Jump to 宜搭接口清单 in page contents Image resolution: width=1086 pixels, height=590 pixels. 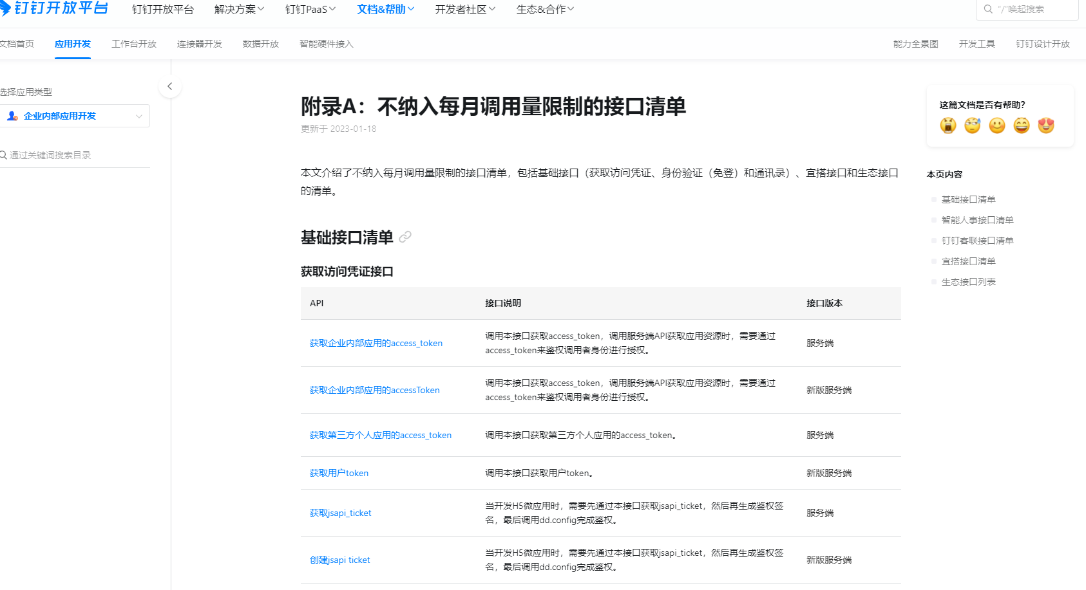[x=969, y=261]
